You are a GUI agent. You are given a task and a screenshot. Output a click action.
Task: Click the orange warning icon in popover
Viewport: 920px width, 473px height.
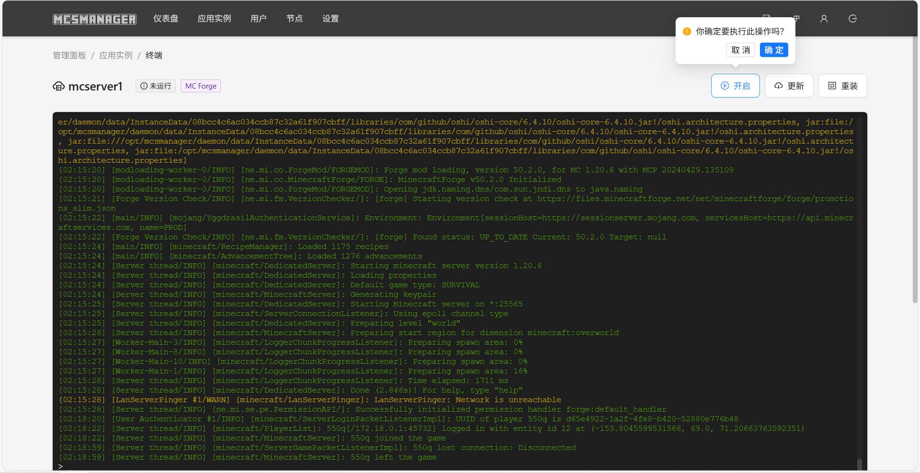click(x=687, y=32)
